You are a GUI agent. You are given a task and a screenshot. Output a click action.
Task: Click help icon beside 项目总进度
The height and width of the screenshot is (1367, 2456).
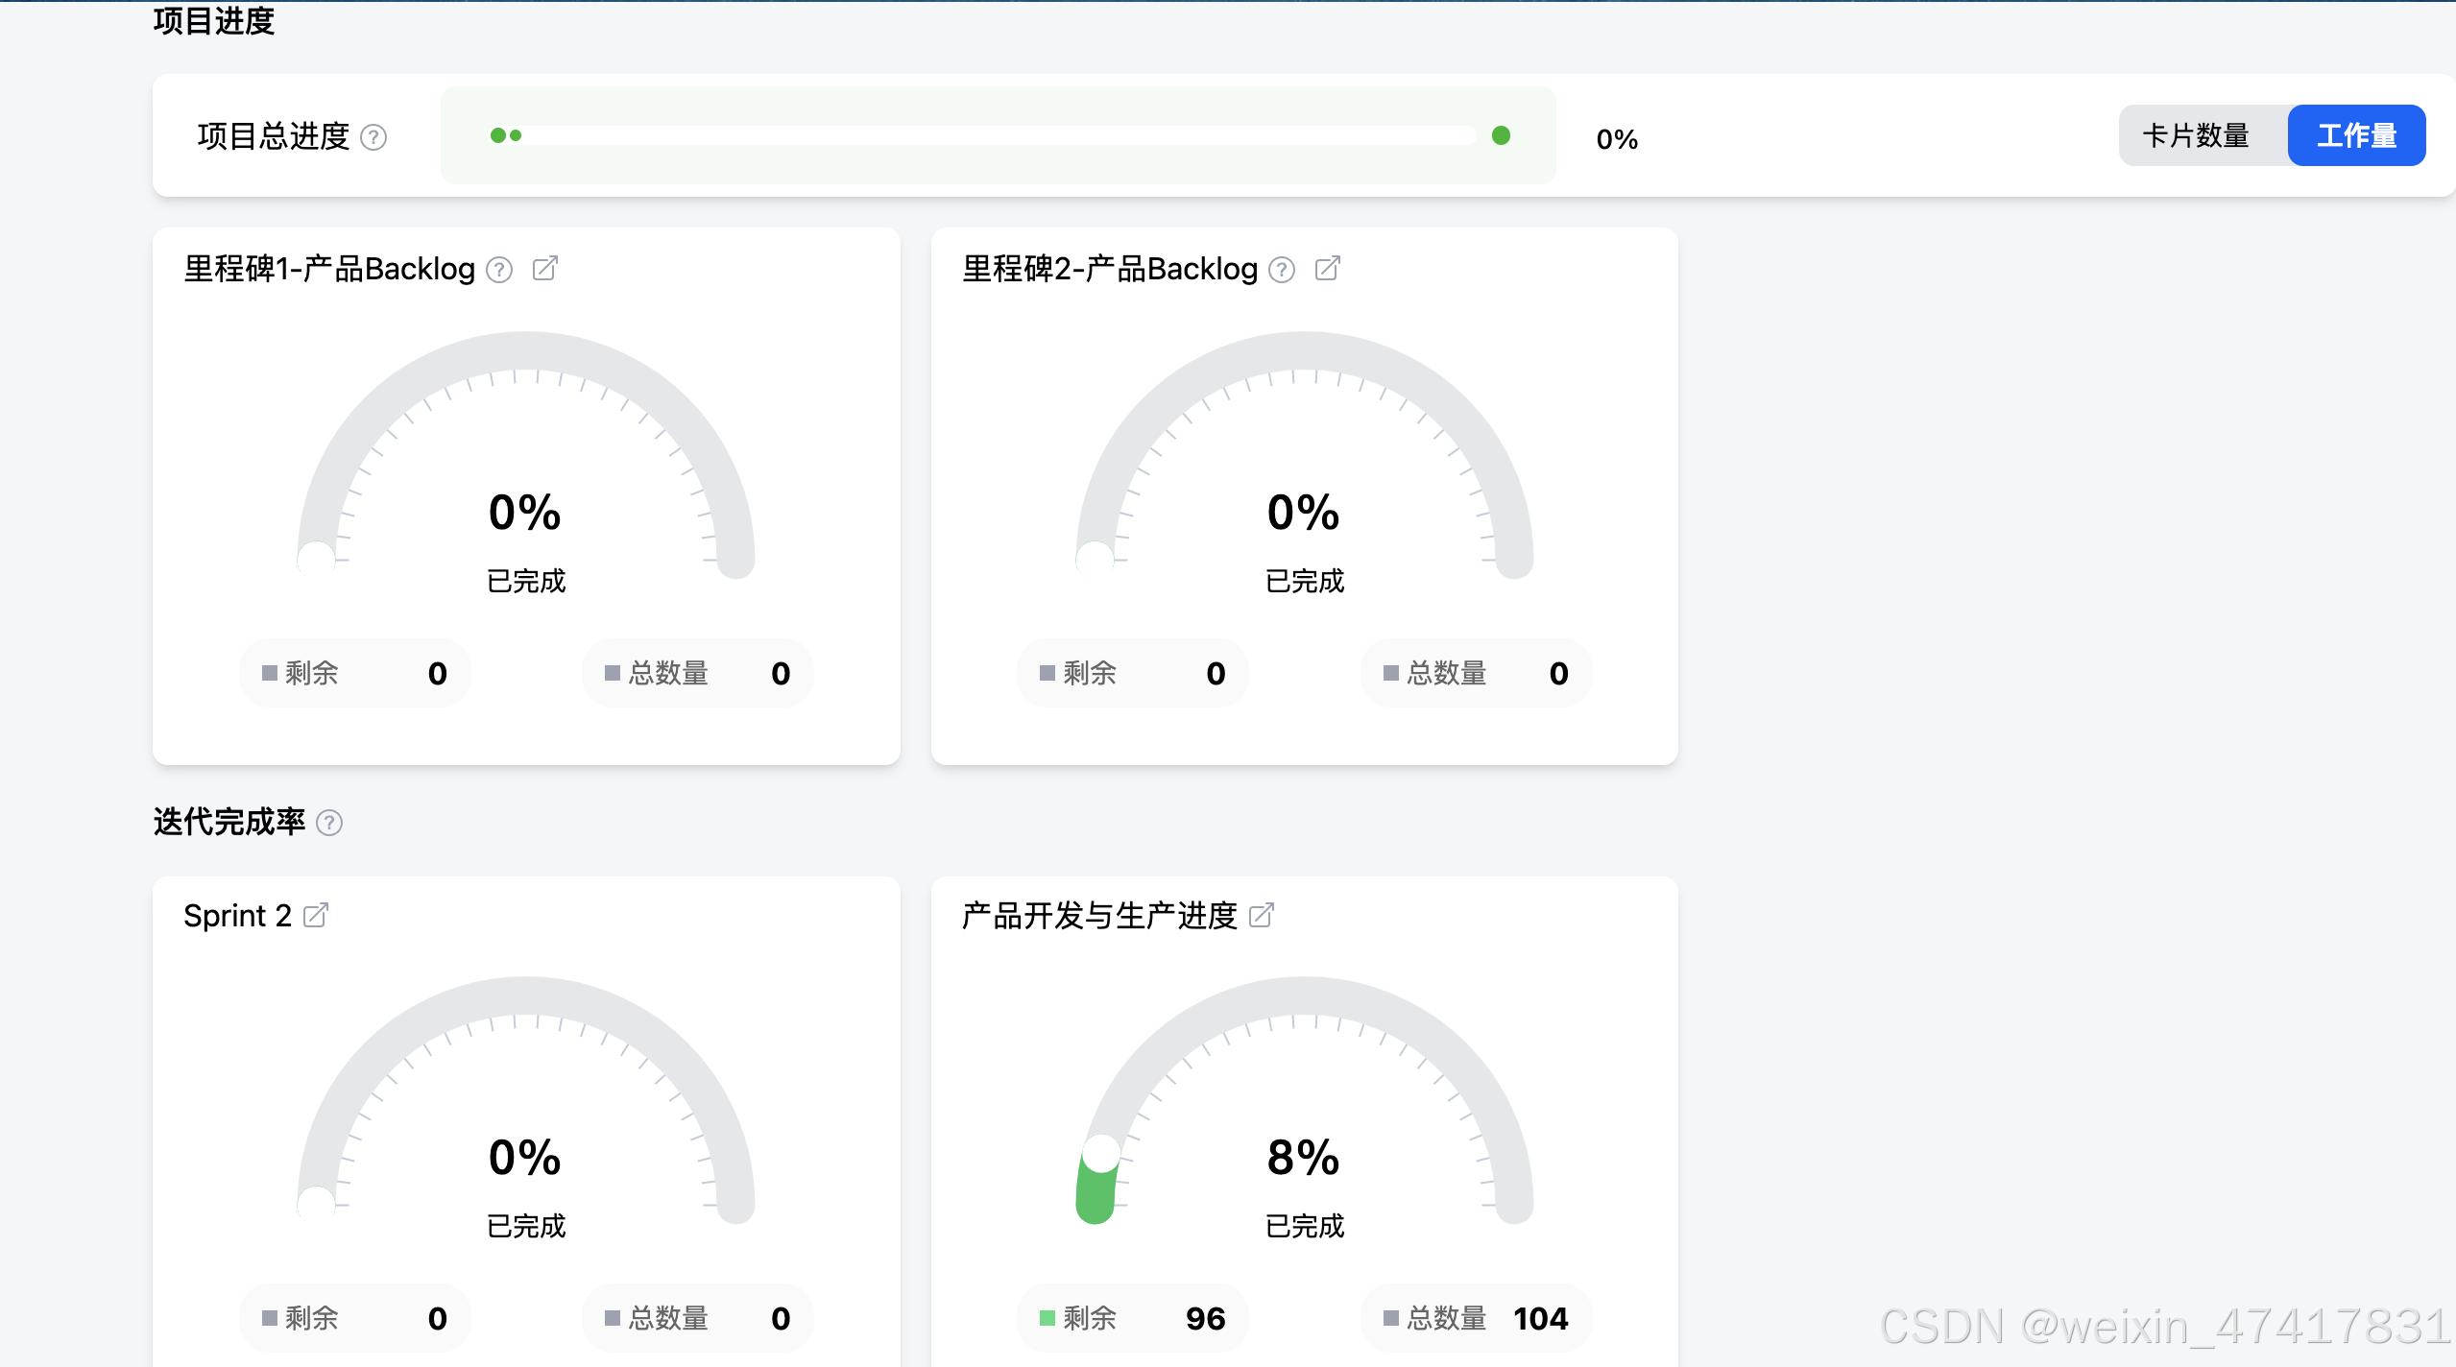(373, 138)
